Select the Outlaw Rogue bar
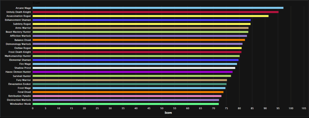 (137, 48)
